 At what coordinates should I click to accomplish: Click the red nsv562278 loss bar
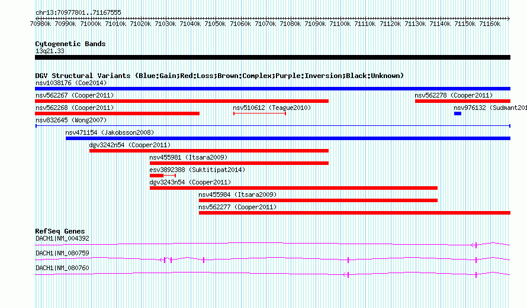click(x=463, y=101)
